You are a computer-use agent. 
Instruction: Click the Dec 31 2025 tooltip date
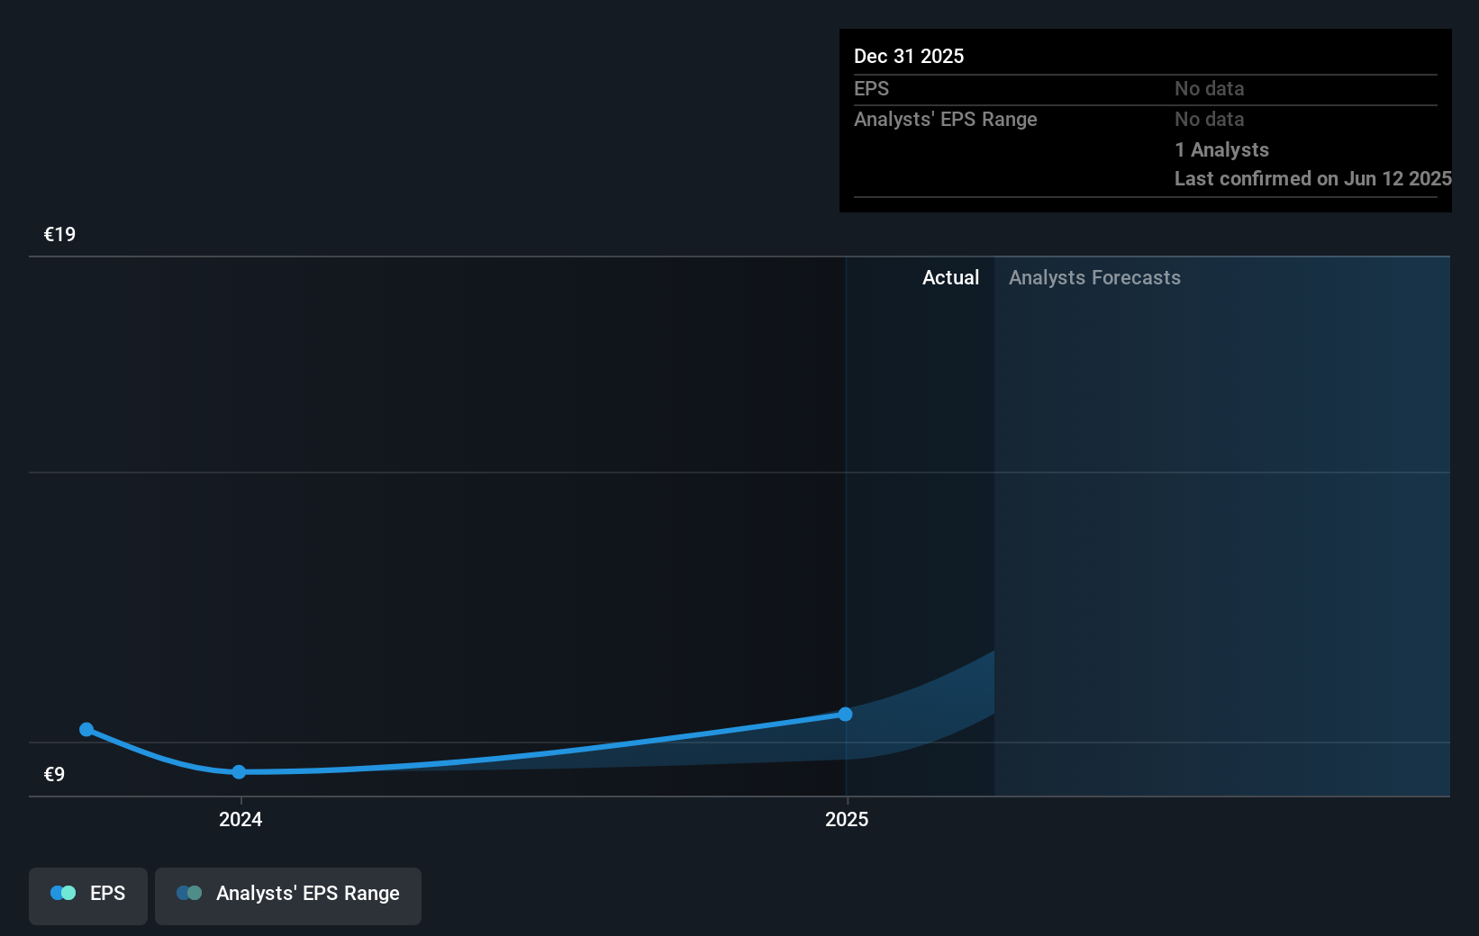[x=909, y=57]
